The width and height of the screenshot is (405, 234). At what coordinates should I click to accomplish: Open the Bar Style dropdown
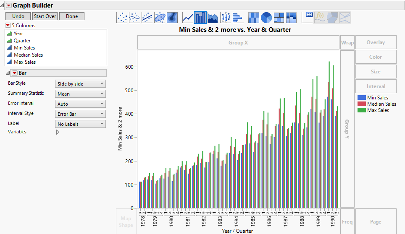tap(80, 84)
